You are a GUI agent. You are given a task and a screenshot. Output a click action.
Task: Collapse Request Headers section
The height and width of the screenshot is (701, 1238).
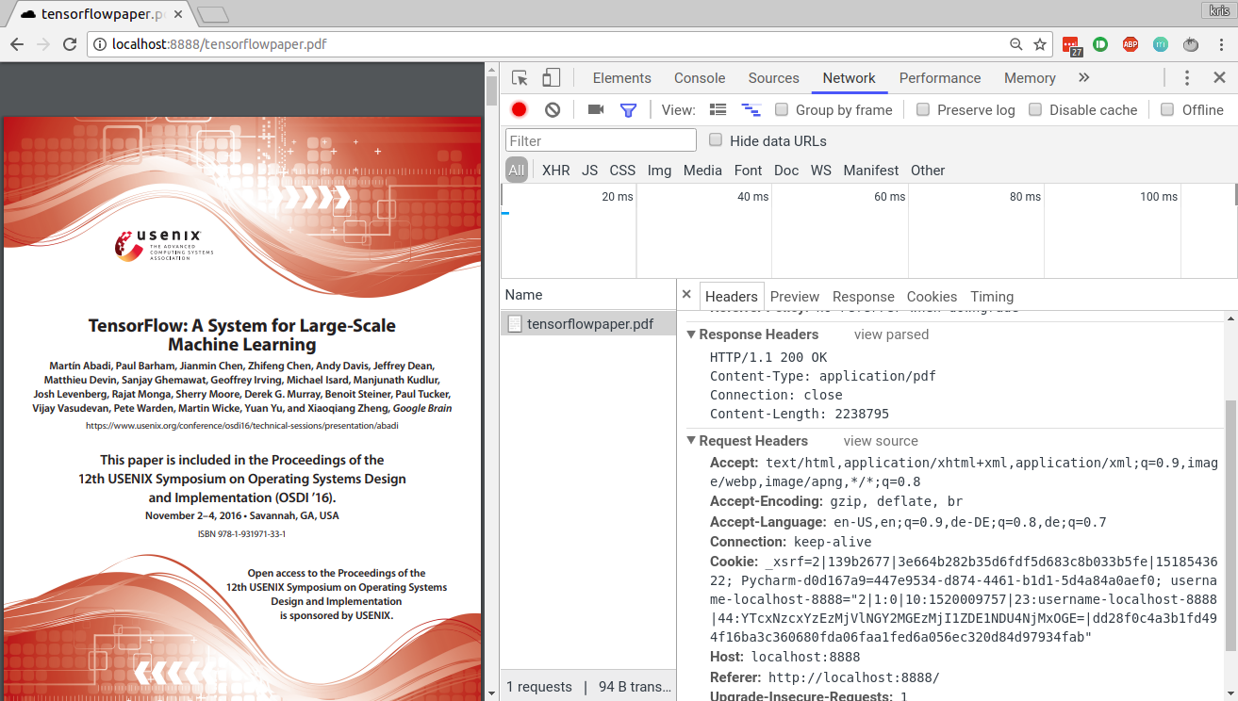[691, 441]
